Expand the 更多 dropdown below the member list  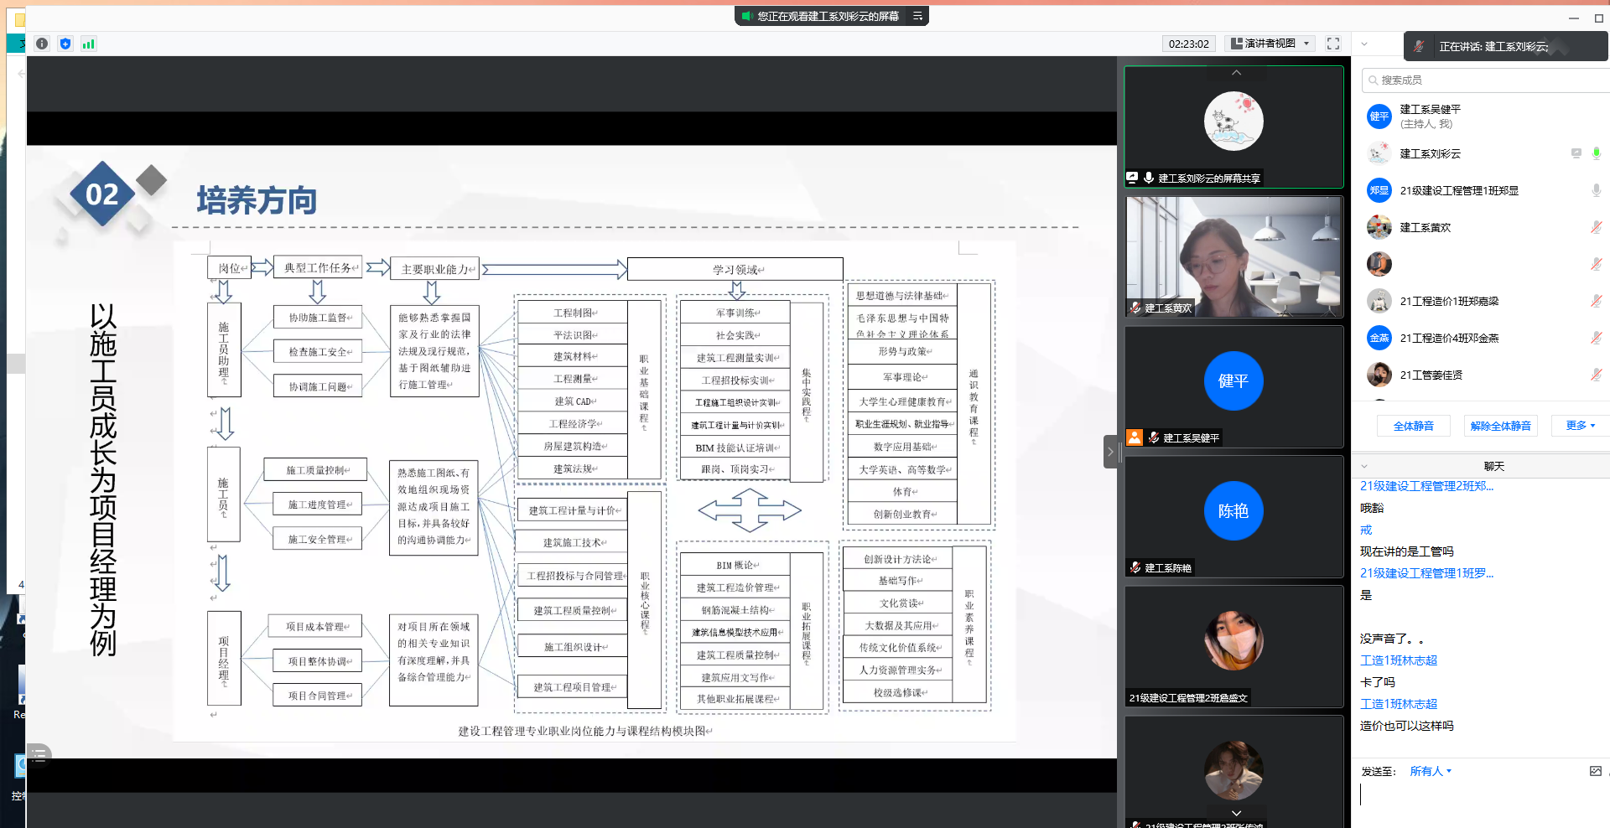point(1580,426)
